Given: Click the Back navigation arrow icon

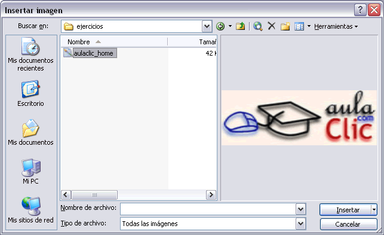Looking at the screenshot, I should point(220,26).
